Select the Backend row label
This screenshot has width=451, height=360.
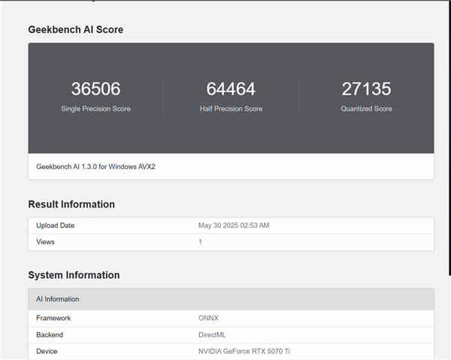click(x=50, y=334)
